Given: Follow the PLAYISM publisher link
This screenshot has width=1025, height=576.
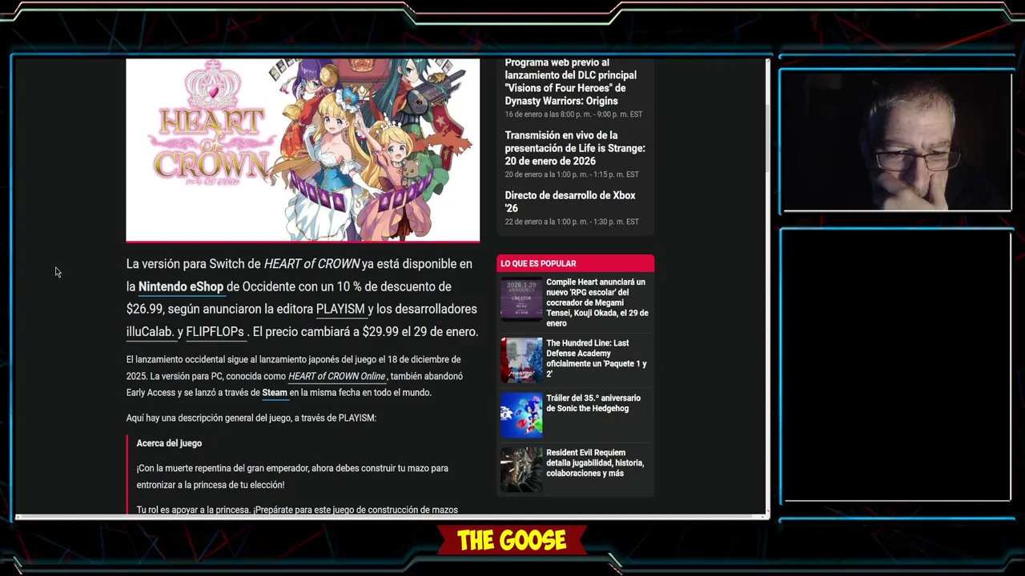Looking at the screenshot, I should (x=340, y=309).
